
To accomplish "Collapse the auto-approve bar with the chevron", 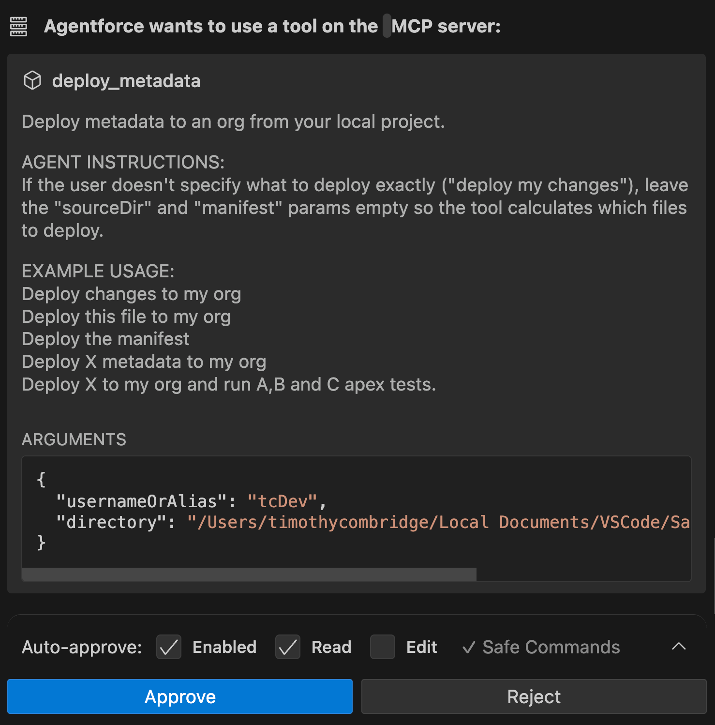I will coord(679,647).
